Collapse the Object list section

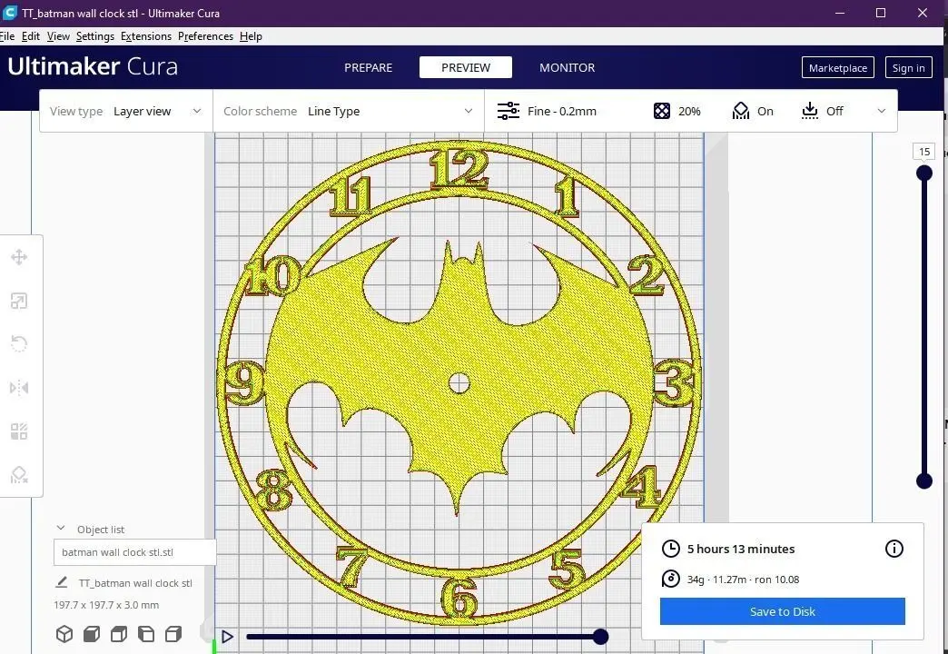[61, 528]
